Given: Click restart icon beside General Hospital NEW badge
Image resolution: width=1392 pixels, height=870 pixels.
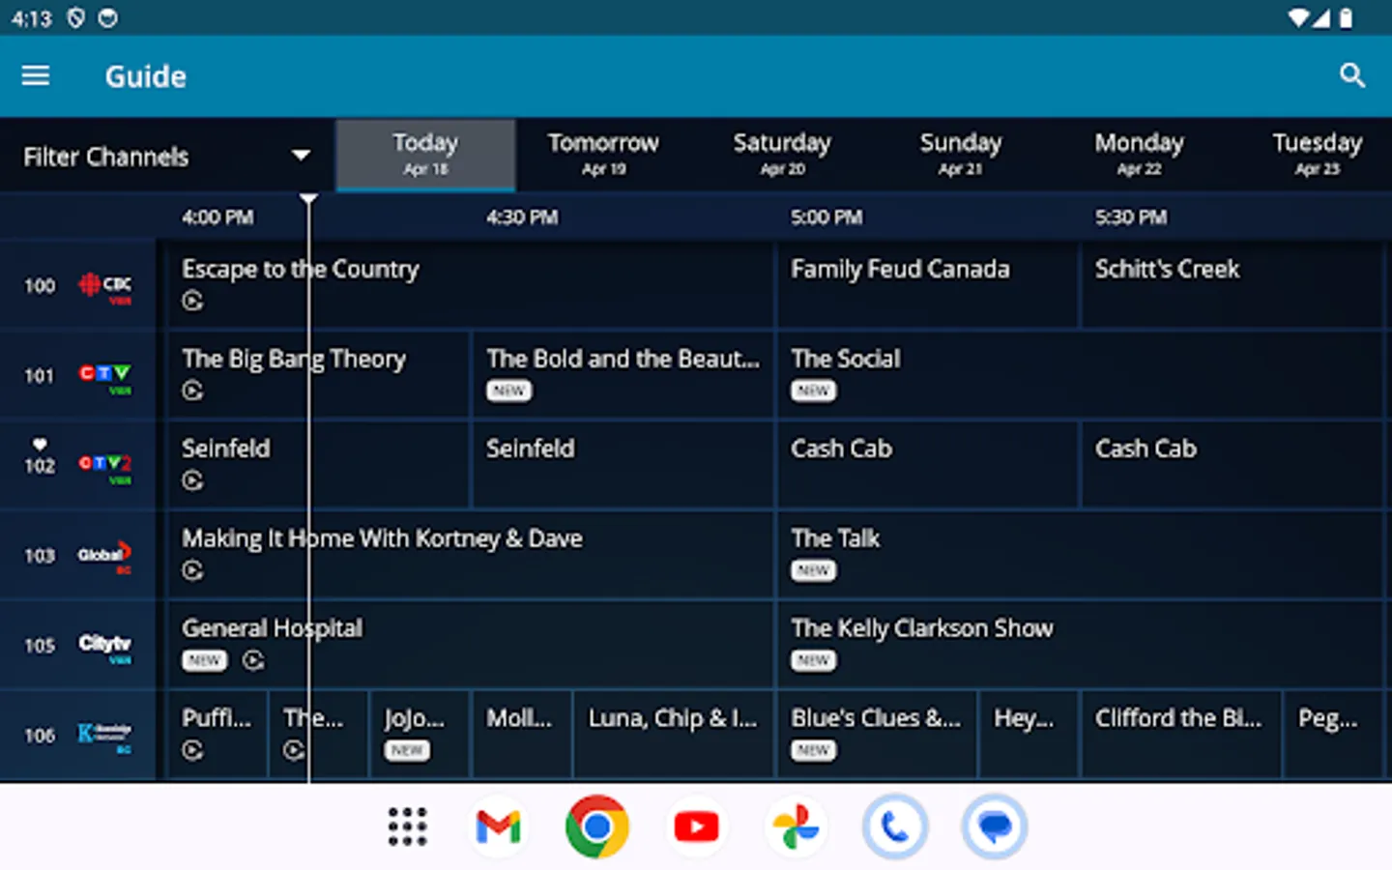Looking at the screenshot, I should pos(253,660).
